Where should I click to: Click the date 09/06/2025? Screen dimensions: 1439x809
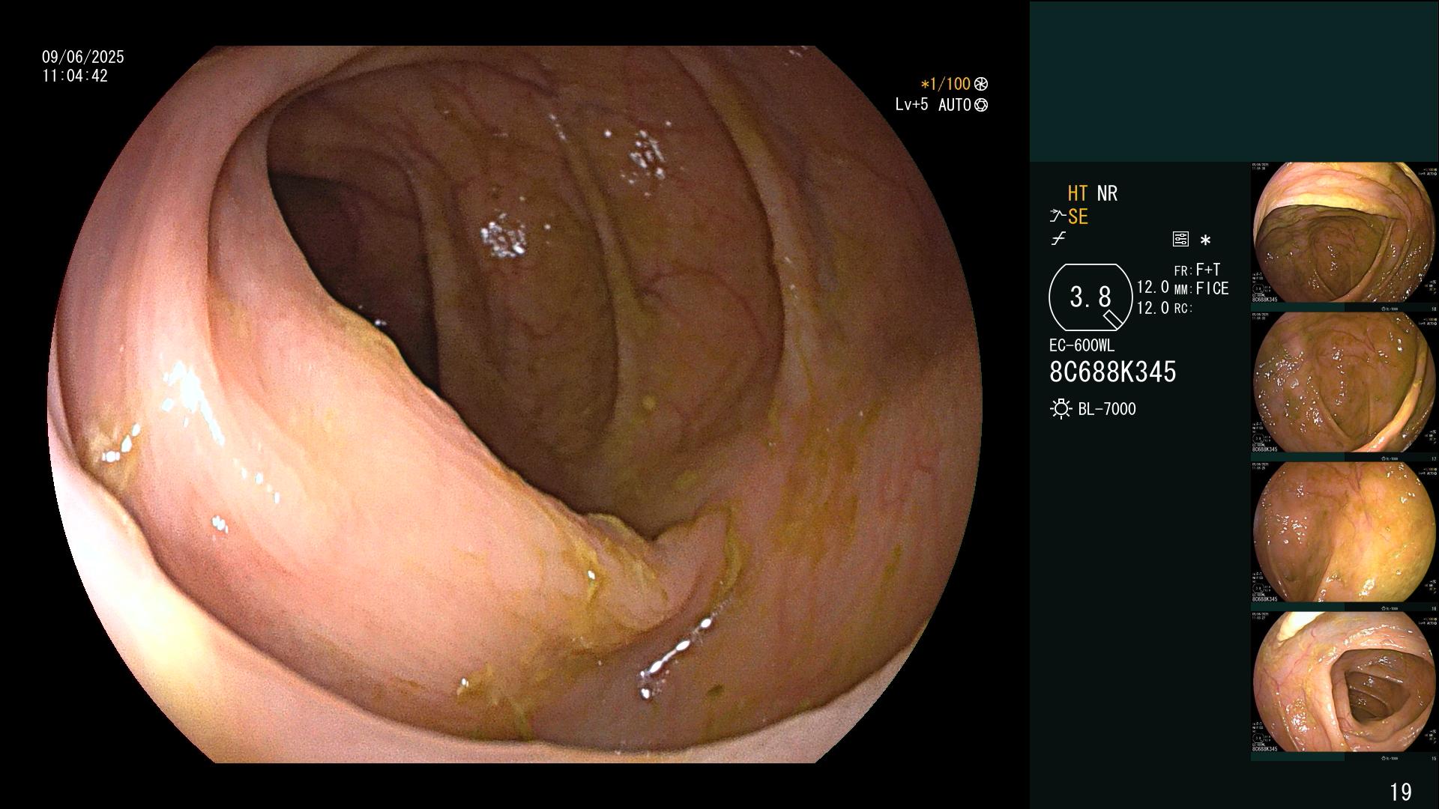tap(83, 57)
